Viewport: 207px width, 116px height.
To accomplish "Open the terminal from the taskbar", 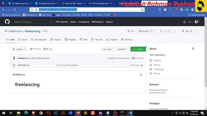I will (x=123, y=113).
